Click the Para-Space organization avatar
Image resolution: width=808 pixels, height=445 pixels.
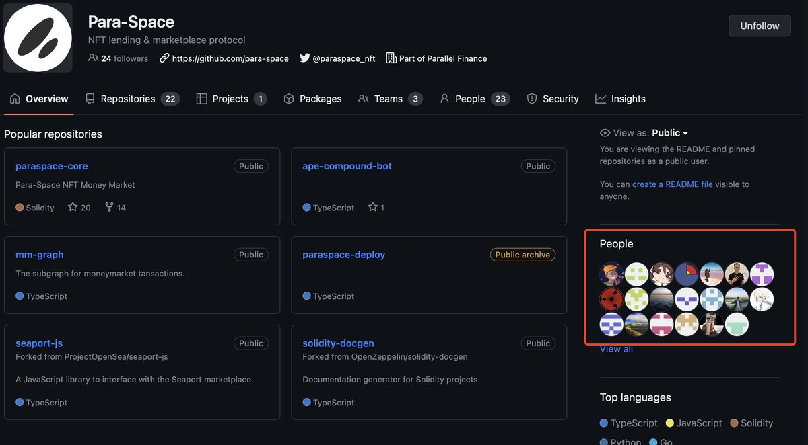point(38,38)
